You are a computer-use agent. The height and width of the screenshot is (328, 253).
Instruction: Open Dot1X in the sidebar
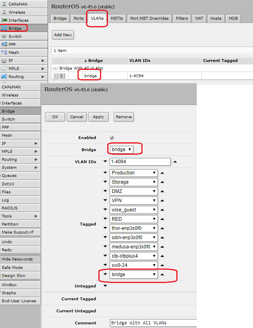point(20,184)
